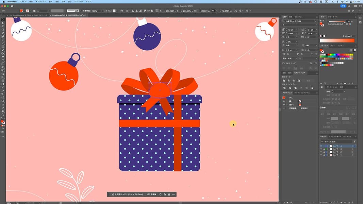Open the オブジェクト menu
The width and height of the screenshot is (363, 204).
pos(40,2)
